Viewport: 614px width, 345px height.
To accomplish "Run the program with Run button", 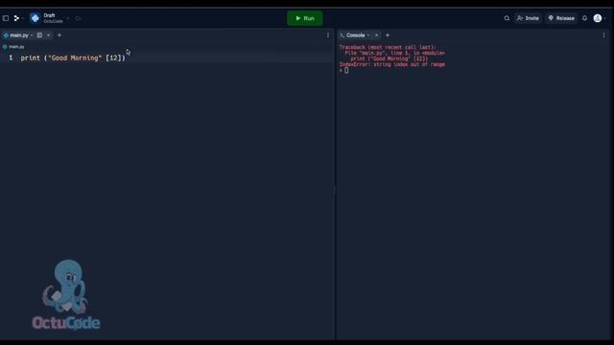I will (x=305, y=18).
